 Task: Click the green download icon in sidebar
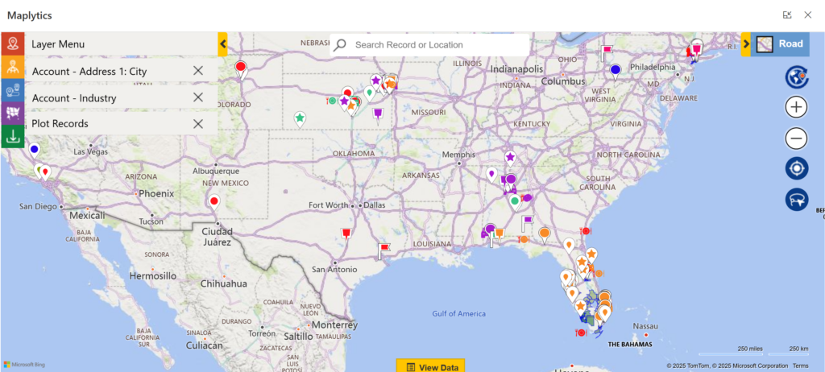tap(12, 136)
